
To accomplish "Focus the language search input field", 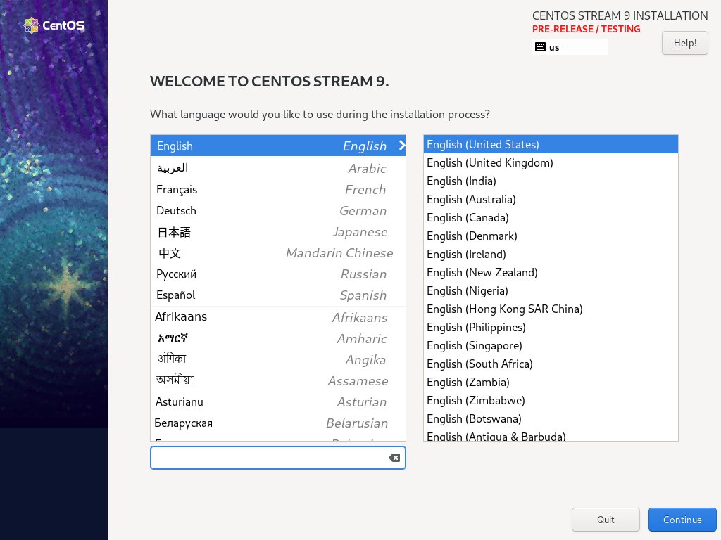I will pos(277,458).
